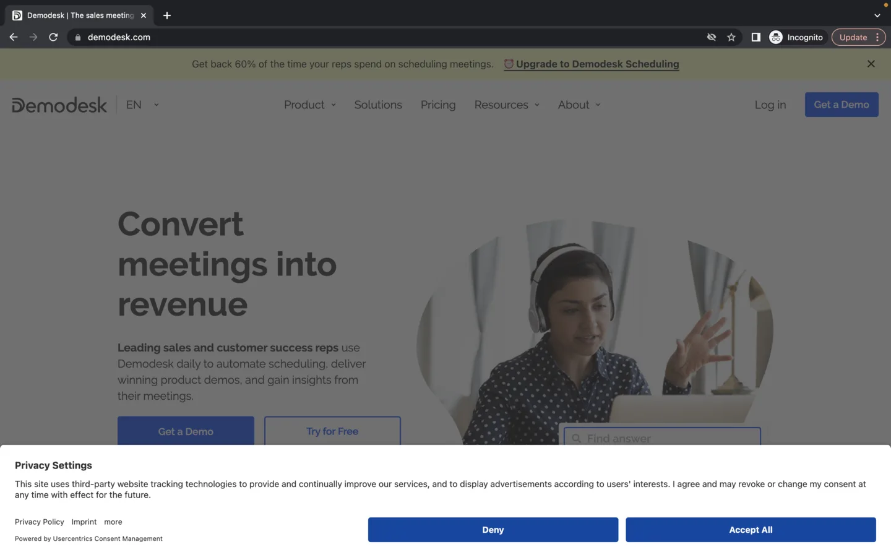The image size is (891, 557).
Task: Open the Privacy Policy link
Action: 40,522
